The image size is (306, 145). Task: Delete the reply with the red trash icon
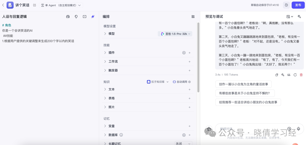click(301, 75)
